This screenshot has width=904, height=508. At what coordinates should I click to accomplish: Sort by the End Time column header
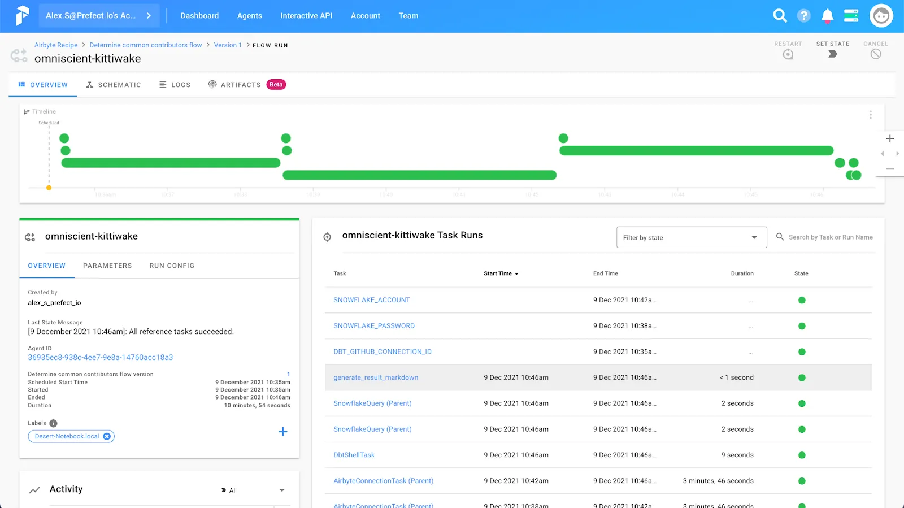tap(606, 273)
